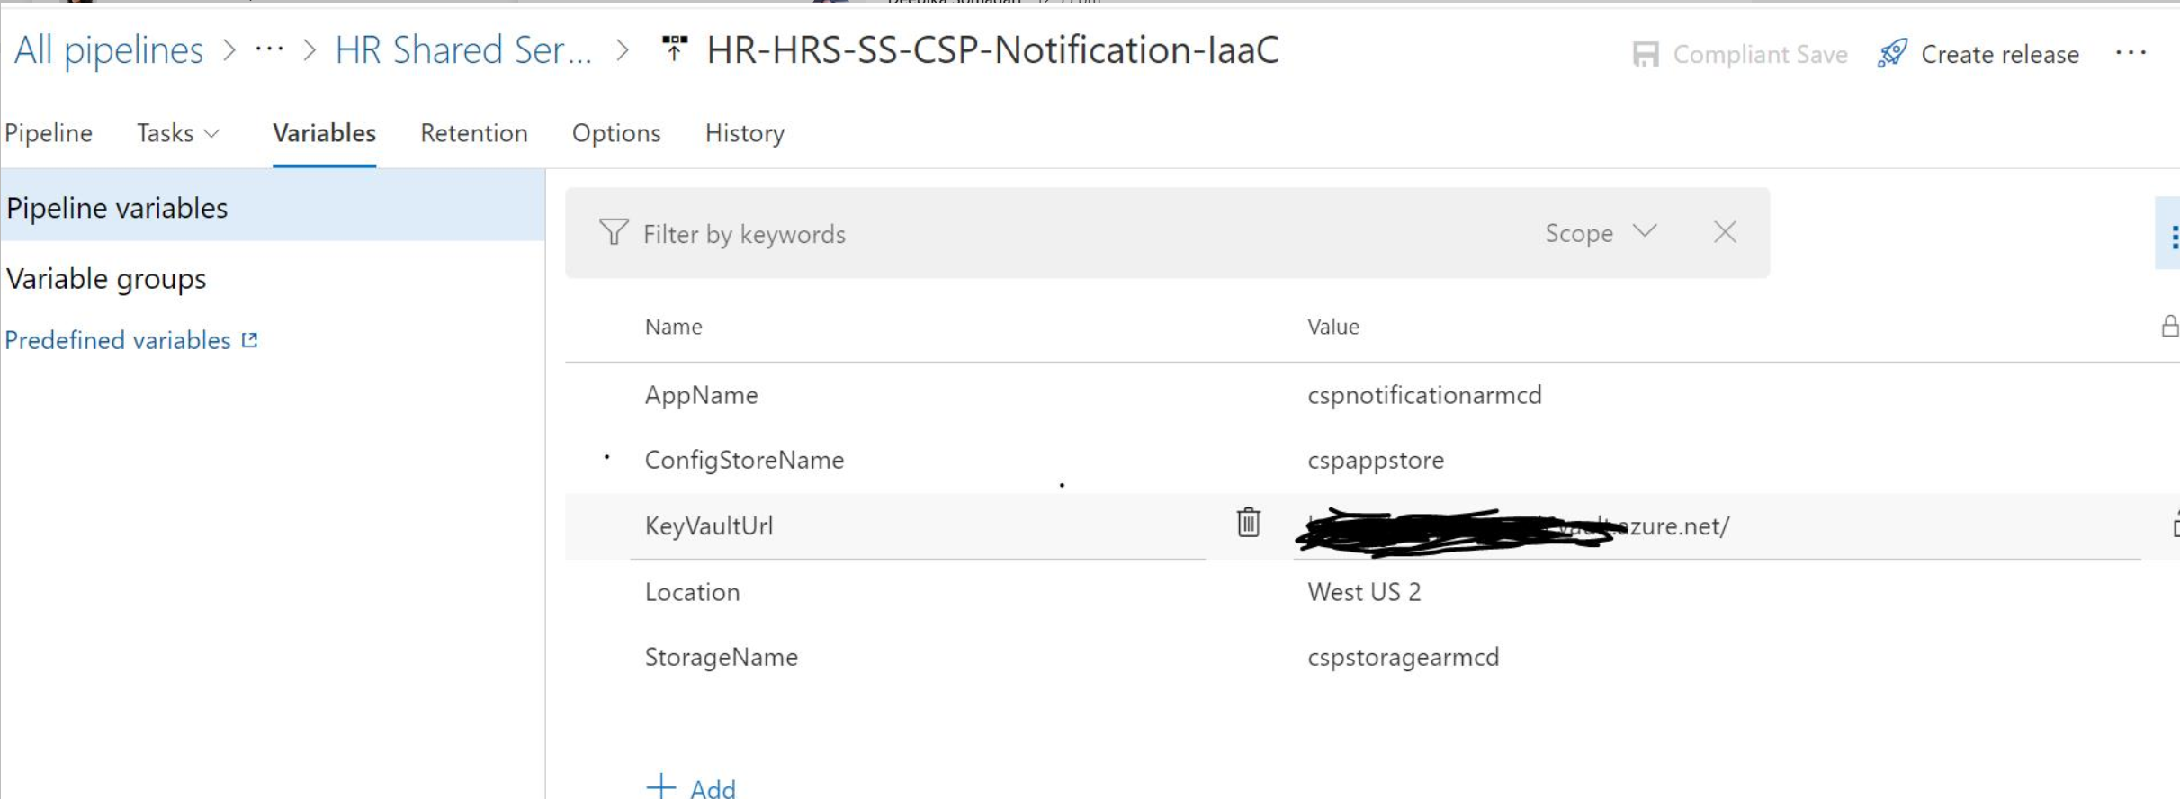Open Variable groups in the sidebar
The width and height of the screenshot is (2180, 799).
[106, 279]
